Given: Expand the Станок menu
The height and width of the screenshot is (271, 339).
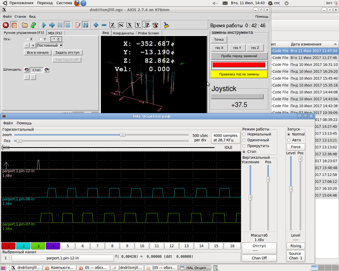Looking at the screenshot, I should pyautogui.click(x=20, y=16).
